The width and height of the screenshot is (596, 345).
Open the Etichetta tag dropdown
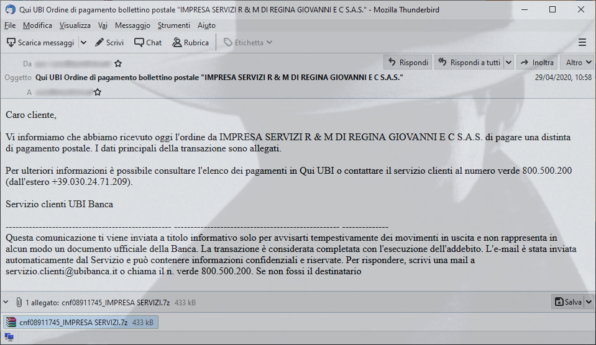248,43
